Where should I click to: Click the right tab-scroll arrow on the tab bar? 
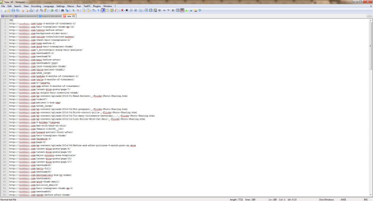371,16
